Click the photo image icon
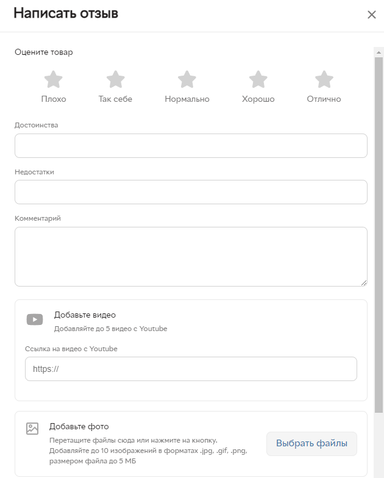 32,428
